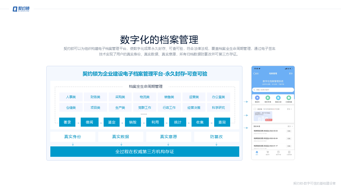The height and width of the screenshot is (192, 341).
Task: Select the 仓储类 archive category
Action: pos(71,107)
